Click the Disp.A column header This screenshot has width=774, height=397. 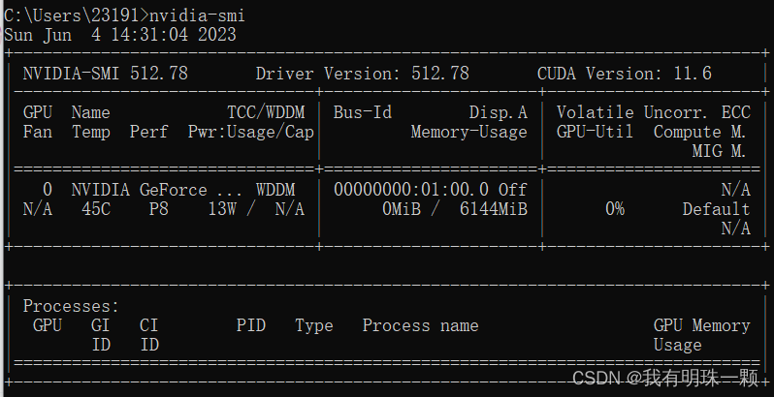tap(499, 112)
